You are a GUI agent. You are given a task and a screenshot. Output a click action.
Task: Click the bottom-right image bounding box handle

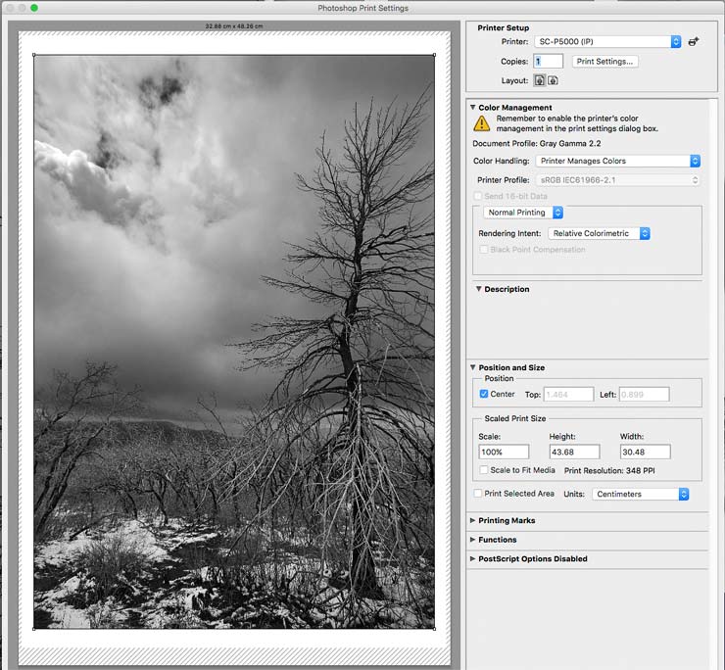click(x=434, y=629)
